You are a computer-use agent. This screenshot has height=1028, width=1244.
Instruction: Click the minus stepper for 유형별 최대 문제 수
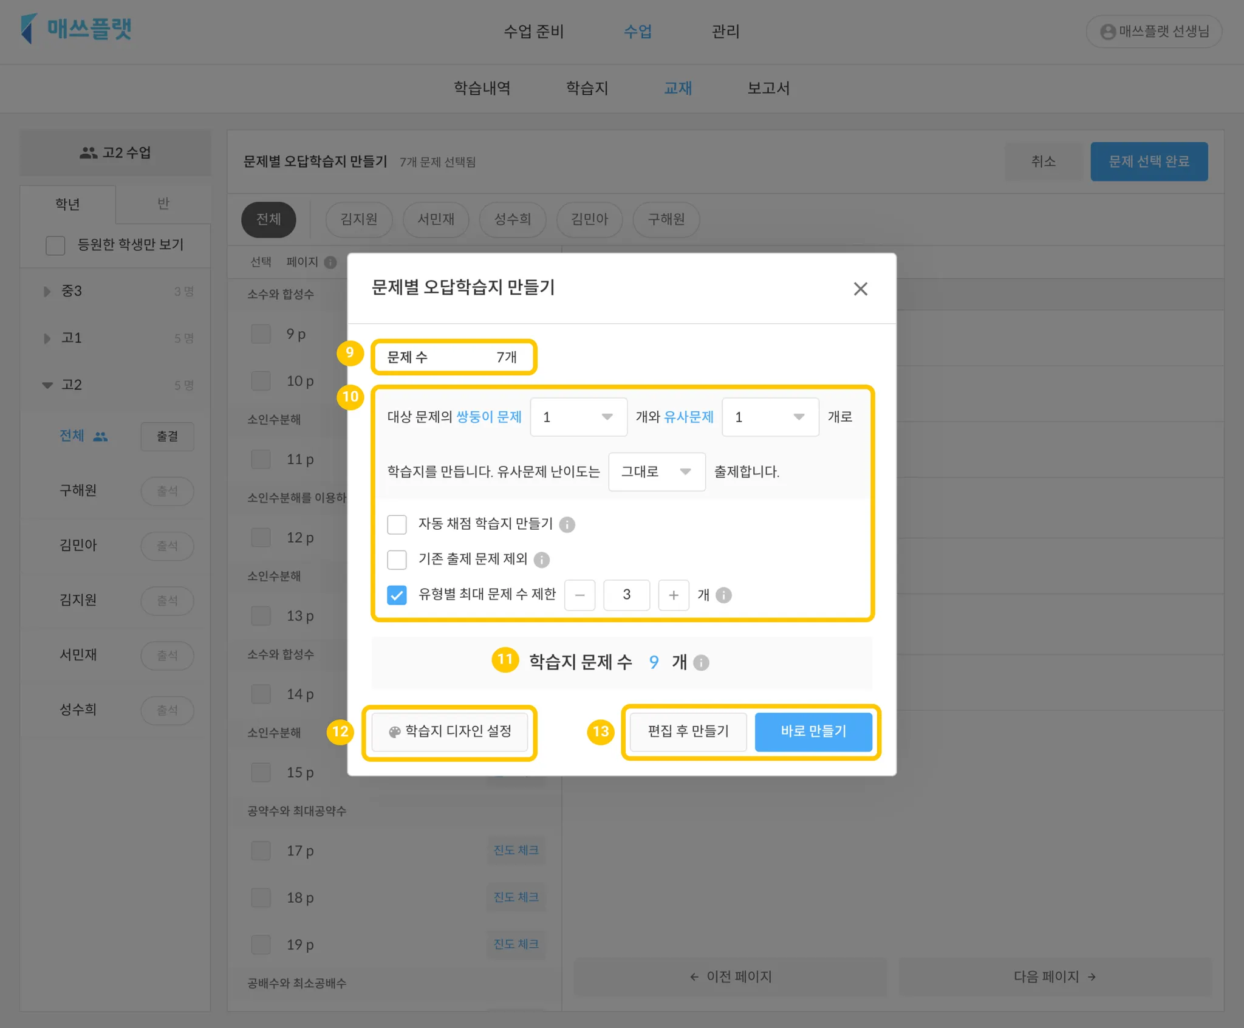[579, 595]
